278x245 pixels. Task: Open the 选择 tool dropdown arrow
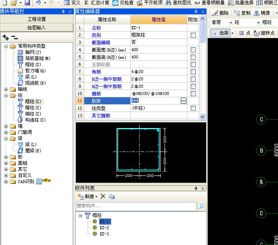(232, 33)
